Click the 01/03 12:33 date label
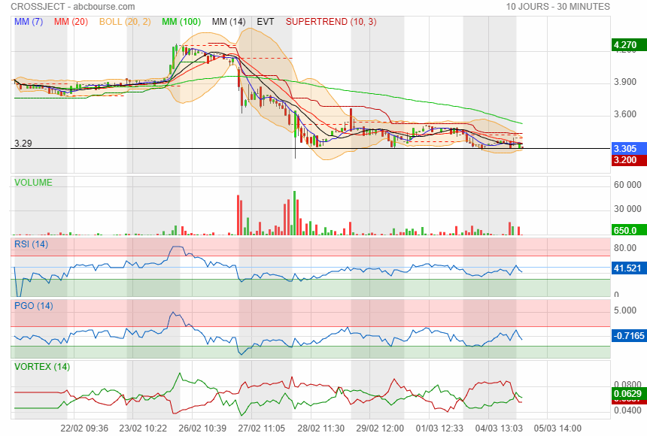The width and height of the screenshot is (647, 436). (439, 428)
